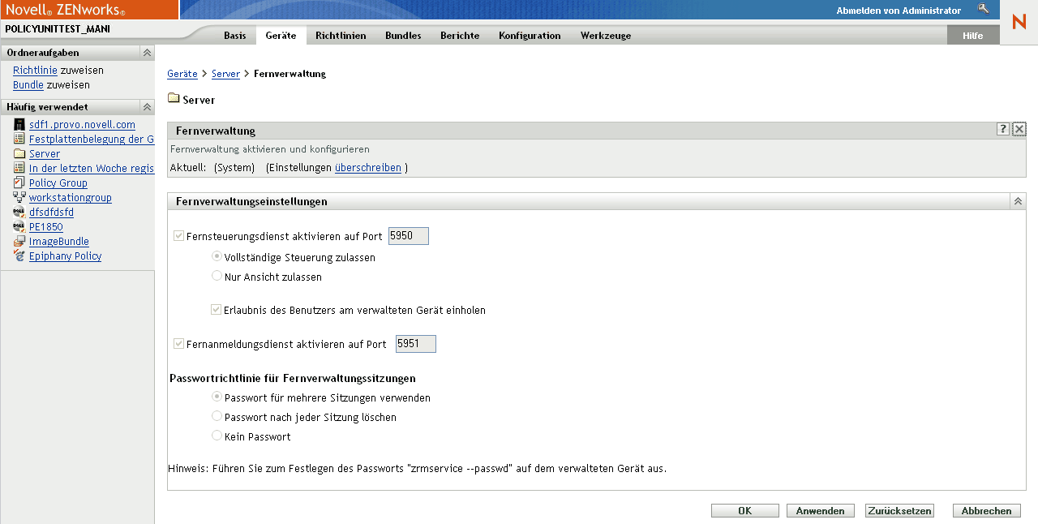Select Passwort für mehrere Sitzungen verwenden

click(217, 397)
